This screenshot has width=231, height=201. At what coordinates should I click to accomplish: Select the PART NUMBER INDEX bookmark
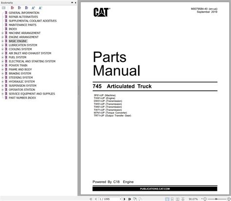tap(22, 98)
